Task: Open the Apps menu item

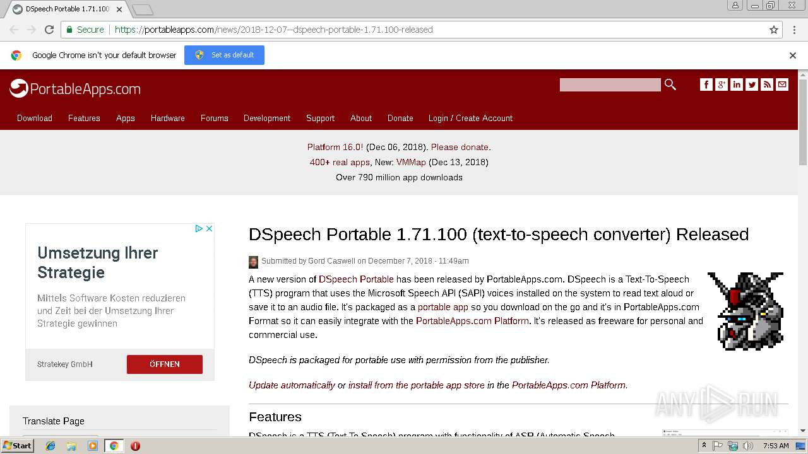Action: (x=126, y=118)
